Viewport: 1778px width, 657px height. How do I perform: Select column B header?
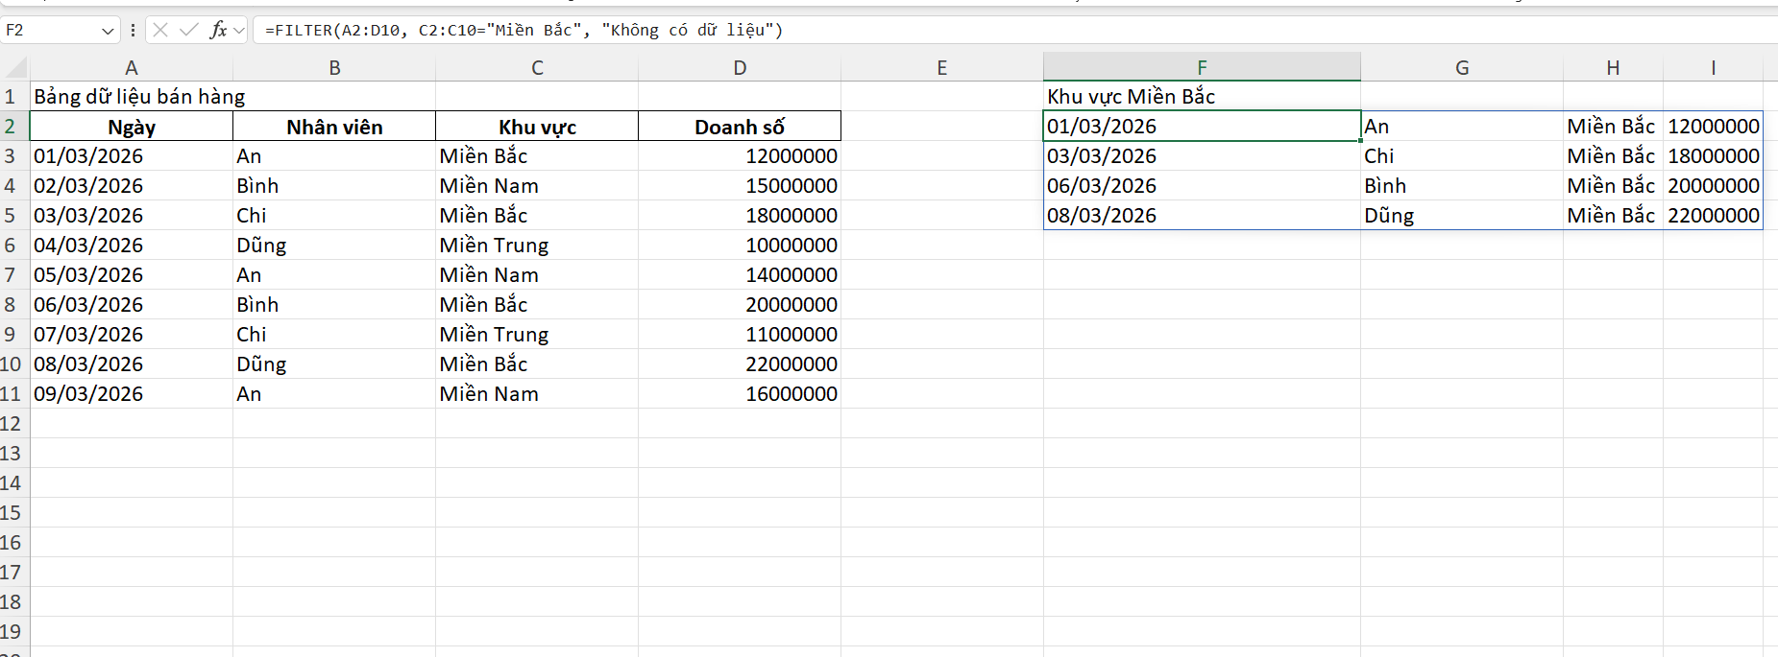coord(334,68)
